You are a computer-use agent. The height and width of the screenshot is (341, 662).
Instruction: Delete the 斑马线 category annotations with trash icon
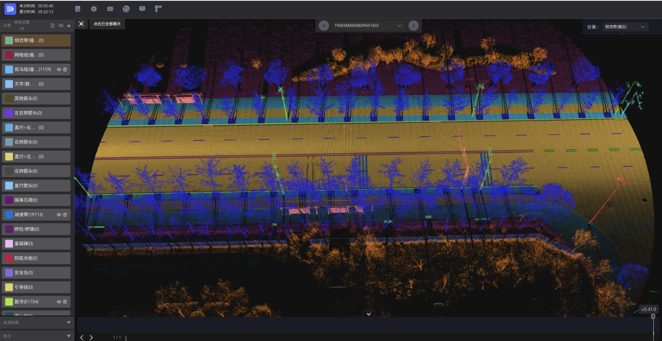tap(65, 69)
